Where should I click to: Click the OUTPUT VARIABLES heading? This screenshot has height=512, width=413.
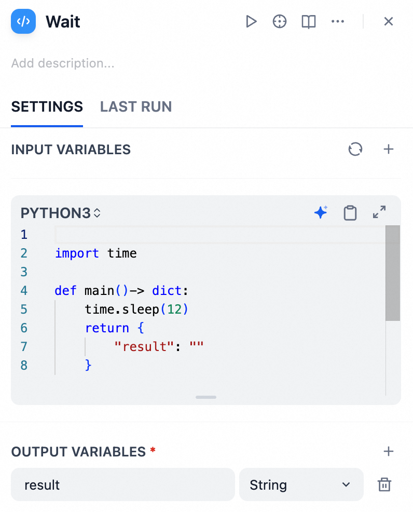(x=78, y=452)
